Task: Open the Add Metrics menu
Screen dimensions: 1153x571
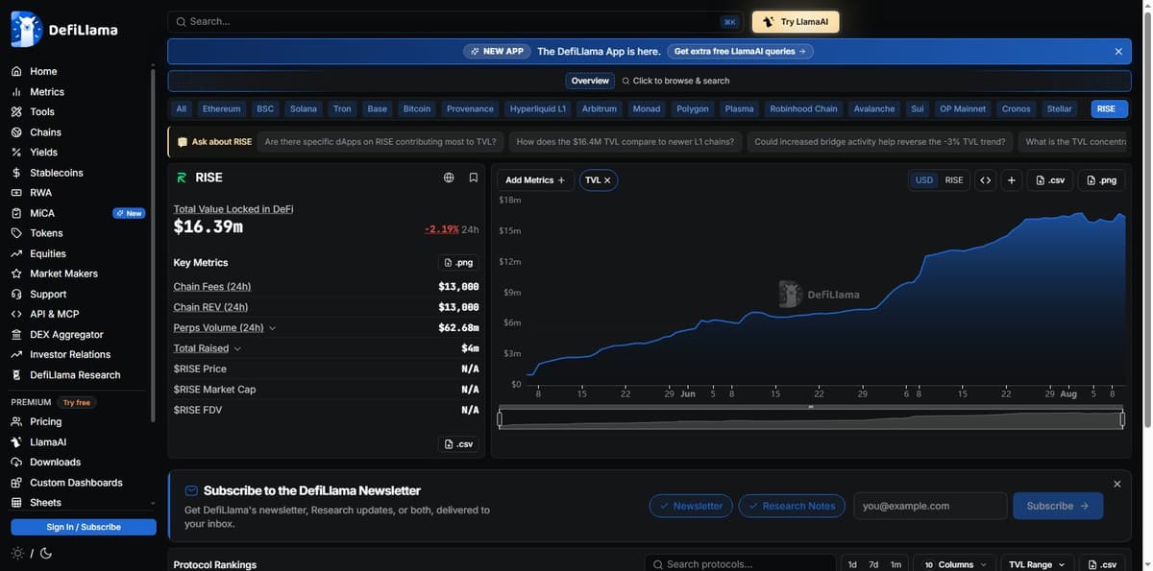Action: click(x=535, y=180)
